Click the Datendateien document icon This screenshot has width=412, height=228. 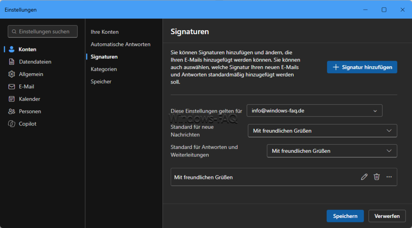(x=12, y=62)
